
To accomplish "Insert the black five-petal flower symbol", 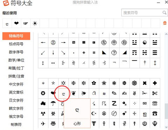I will click(x=94, y=83).
